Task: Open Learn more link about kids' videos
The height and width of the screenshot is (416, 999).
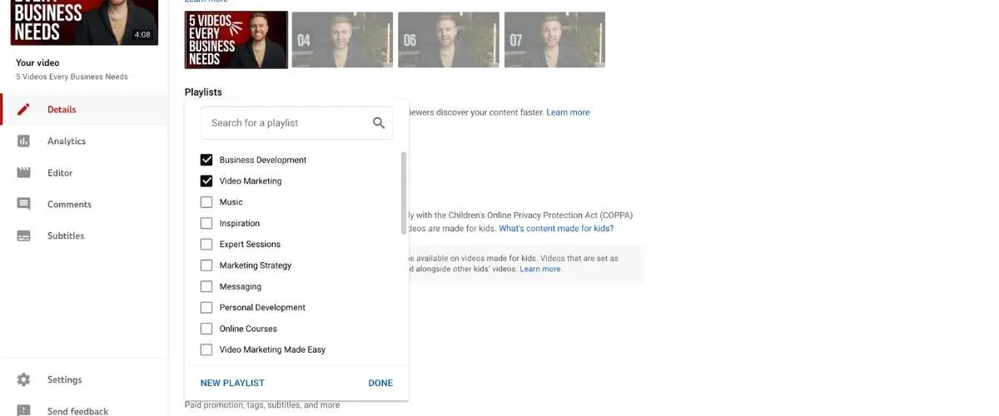Action: pos(540,269)
